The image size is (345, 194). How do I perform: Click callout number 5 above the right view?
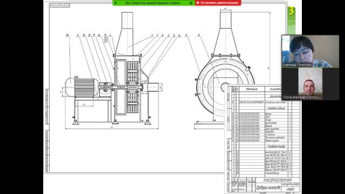(186, 35)
